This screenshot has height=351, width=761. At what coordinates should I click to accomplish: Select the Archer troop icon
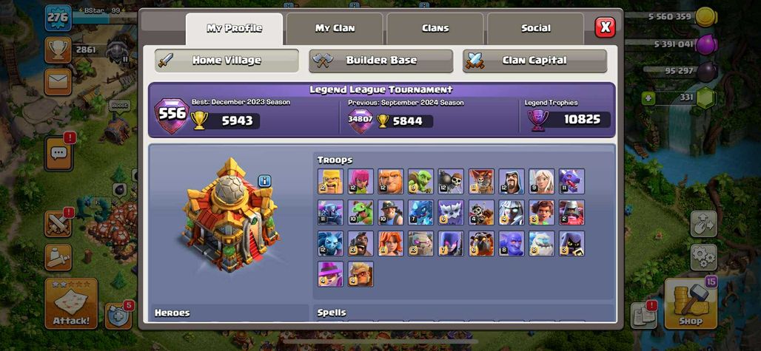361,181
